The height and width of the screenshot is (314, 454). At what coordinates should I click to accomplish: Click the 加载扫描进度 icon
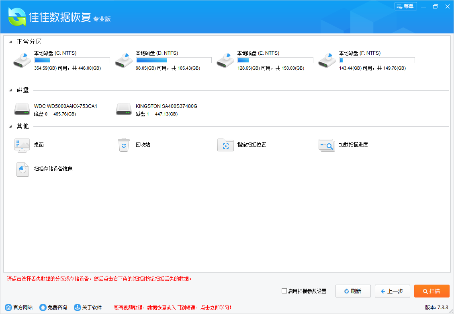tap(327, 145)
